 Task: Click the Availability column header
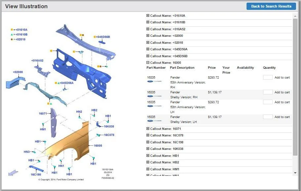[x=245, y=68]
